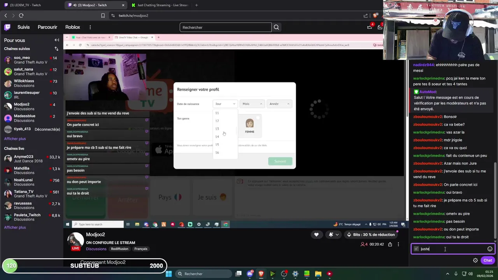The image size is (498, 280).
Task: Open Task View on the taskbar
Action: [238, 274]
